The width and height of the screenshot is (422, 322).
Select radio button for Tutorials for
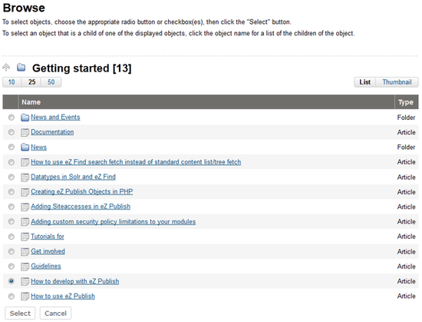11,237
